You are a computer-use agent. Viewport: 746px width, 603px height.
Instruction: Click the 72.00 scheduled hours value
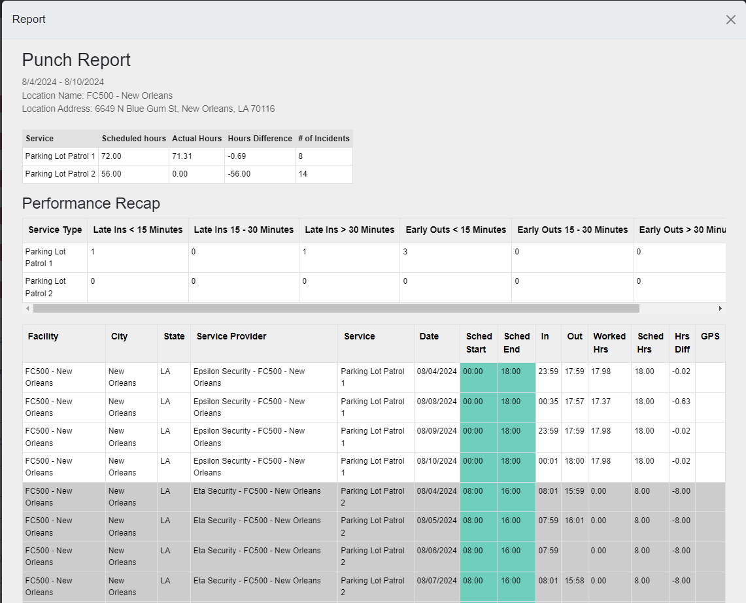pos(111,156)
